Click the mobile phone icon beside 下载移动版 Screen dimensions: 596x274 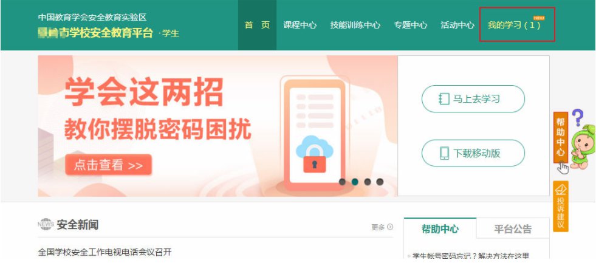pyautogui.click(x=444, y=153)
